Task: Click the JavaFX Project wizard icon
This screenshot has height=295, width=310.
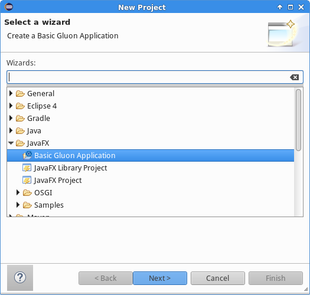Action: 27,180
